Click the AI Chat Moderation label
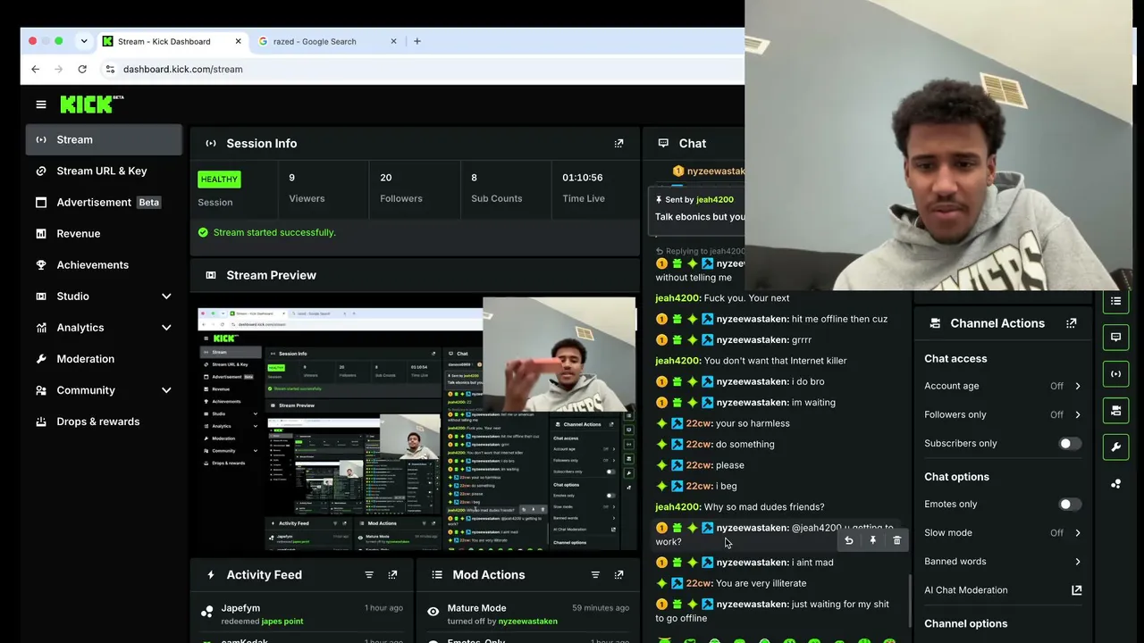The width and height of the screenshot is (1144, 643). [x=965, y=590]
